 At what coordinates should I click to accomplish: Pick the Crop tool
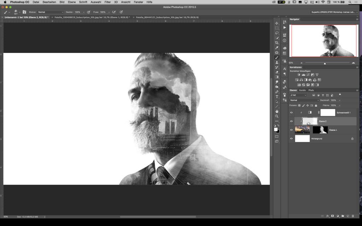pos(277,43)
